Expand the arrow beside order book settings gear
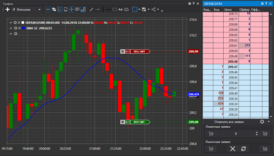Screen dimensions: 274x156 click(269, 122)
